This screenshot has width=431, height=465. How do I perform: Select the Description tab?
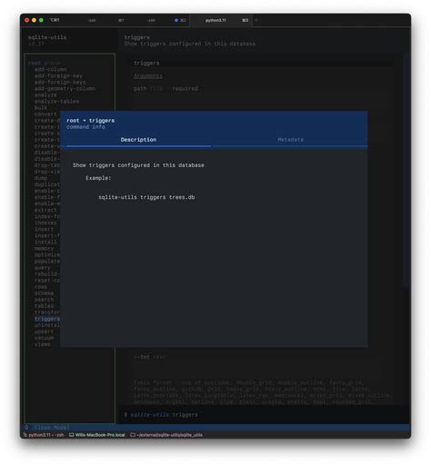[x=138, y=140]
